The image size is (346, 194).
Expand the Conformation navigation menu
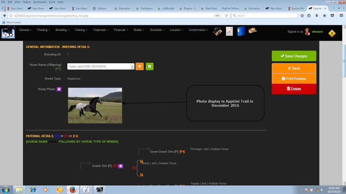pos(198,30)
